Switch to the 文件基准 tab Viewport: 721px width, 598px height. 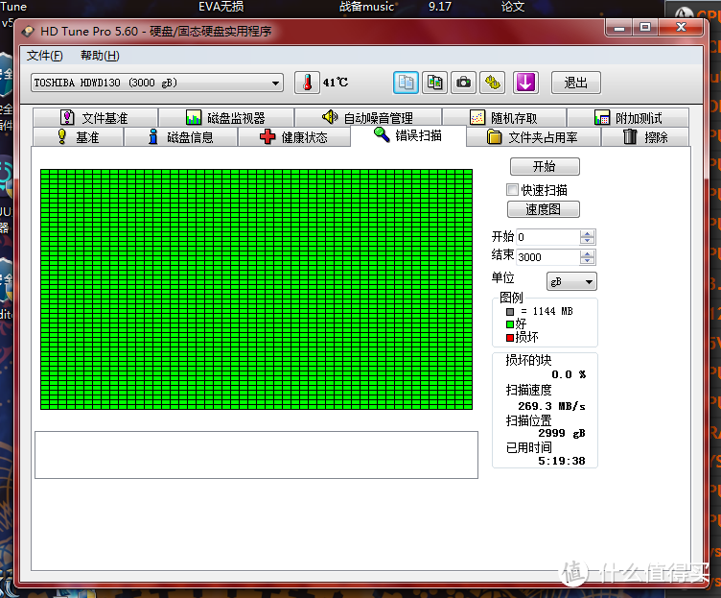(95, 118)
